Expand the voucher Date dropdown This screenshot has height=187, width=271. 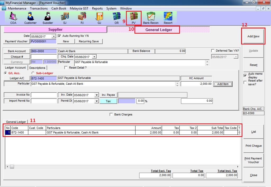54,36
